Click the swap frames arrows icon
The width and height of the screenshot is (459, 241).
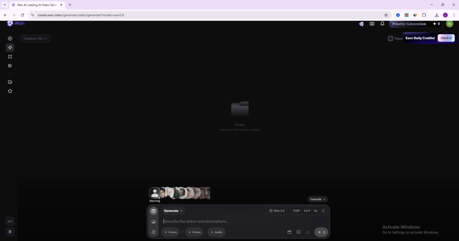point(182,232)
